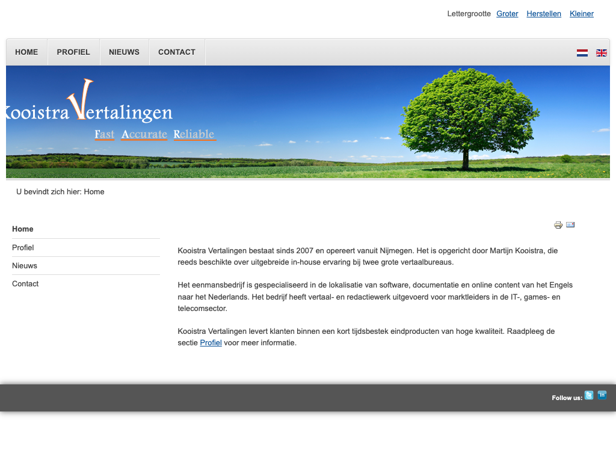Switch site language to English flag
Image resolution: width=616 pixels, height=462 pixels.
pos(601,53)
